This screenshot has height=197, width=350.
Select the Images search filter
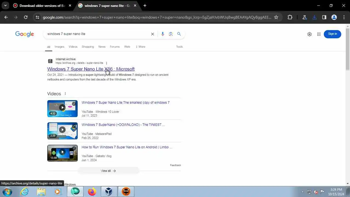(x=59, y=47)
